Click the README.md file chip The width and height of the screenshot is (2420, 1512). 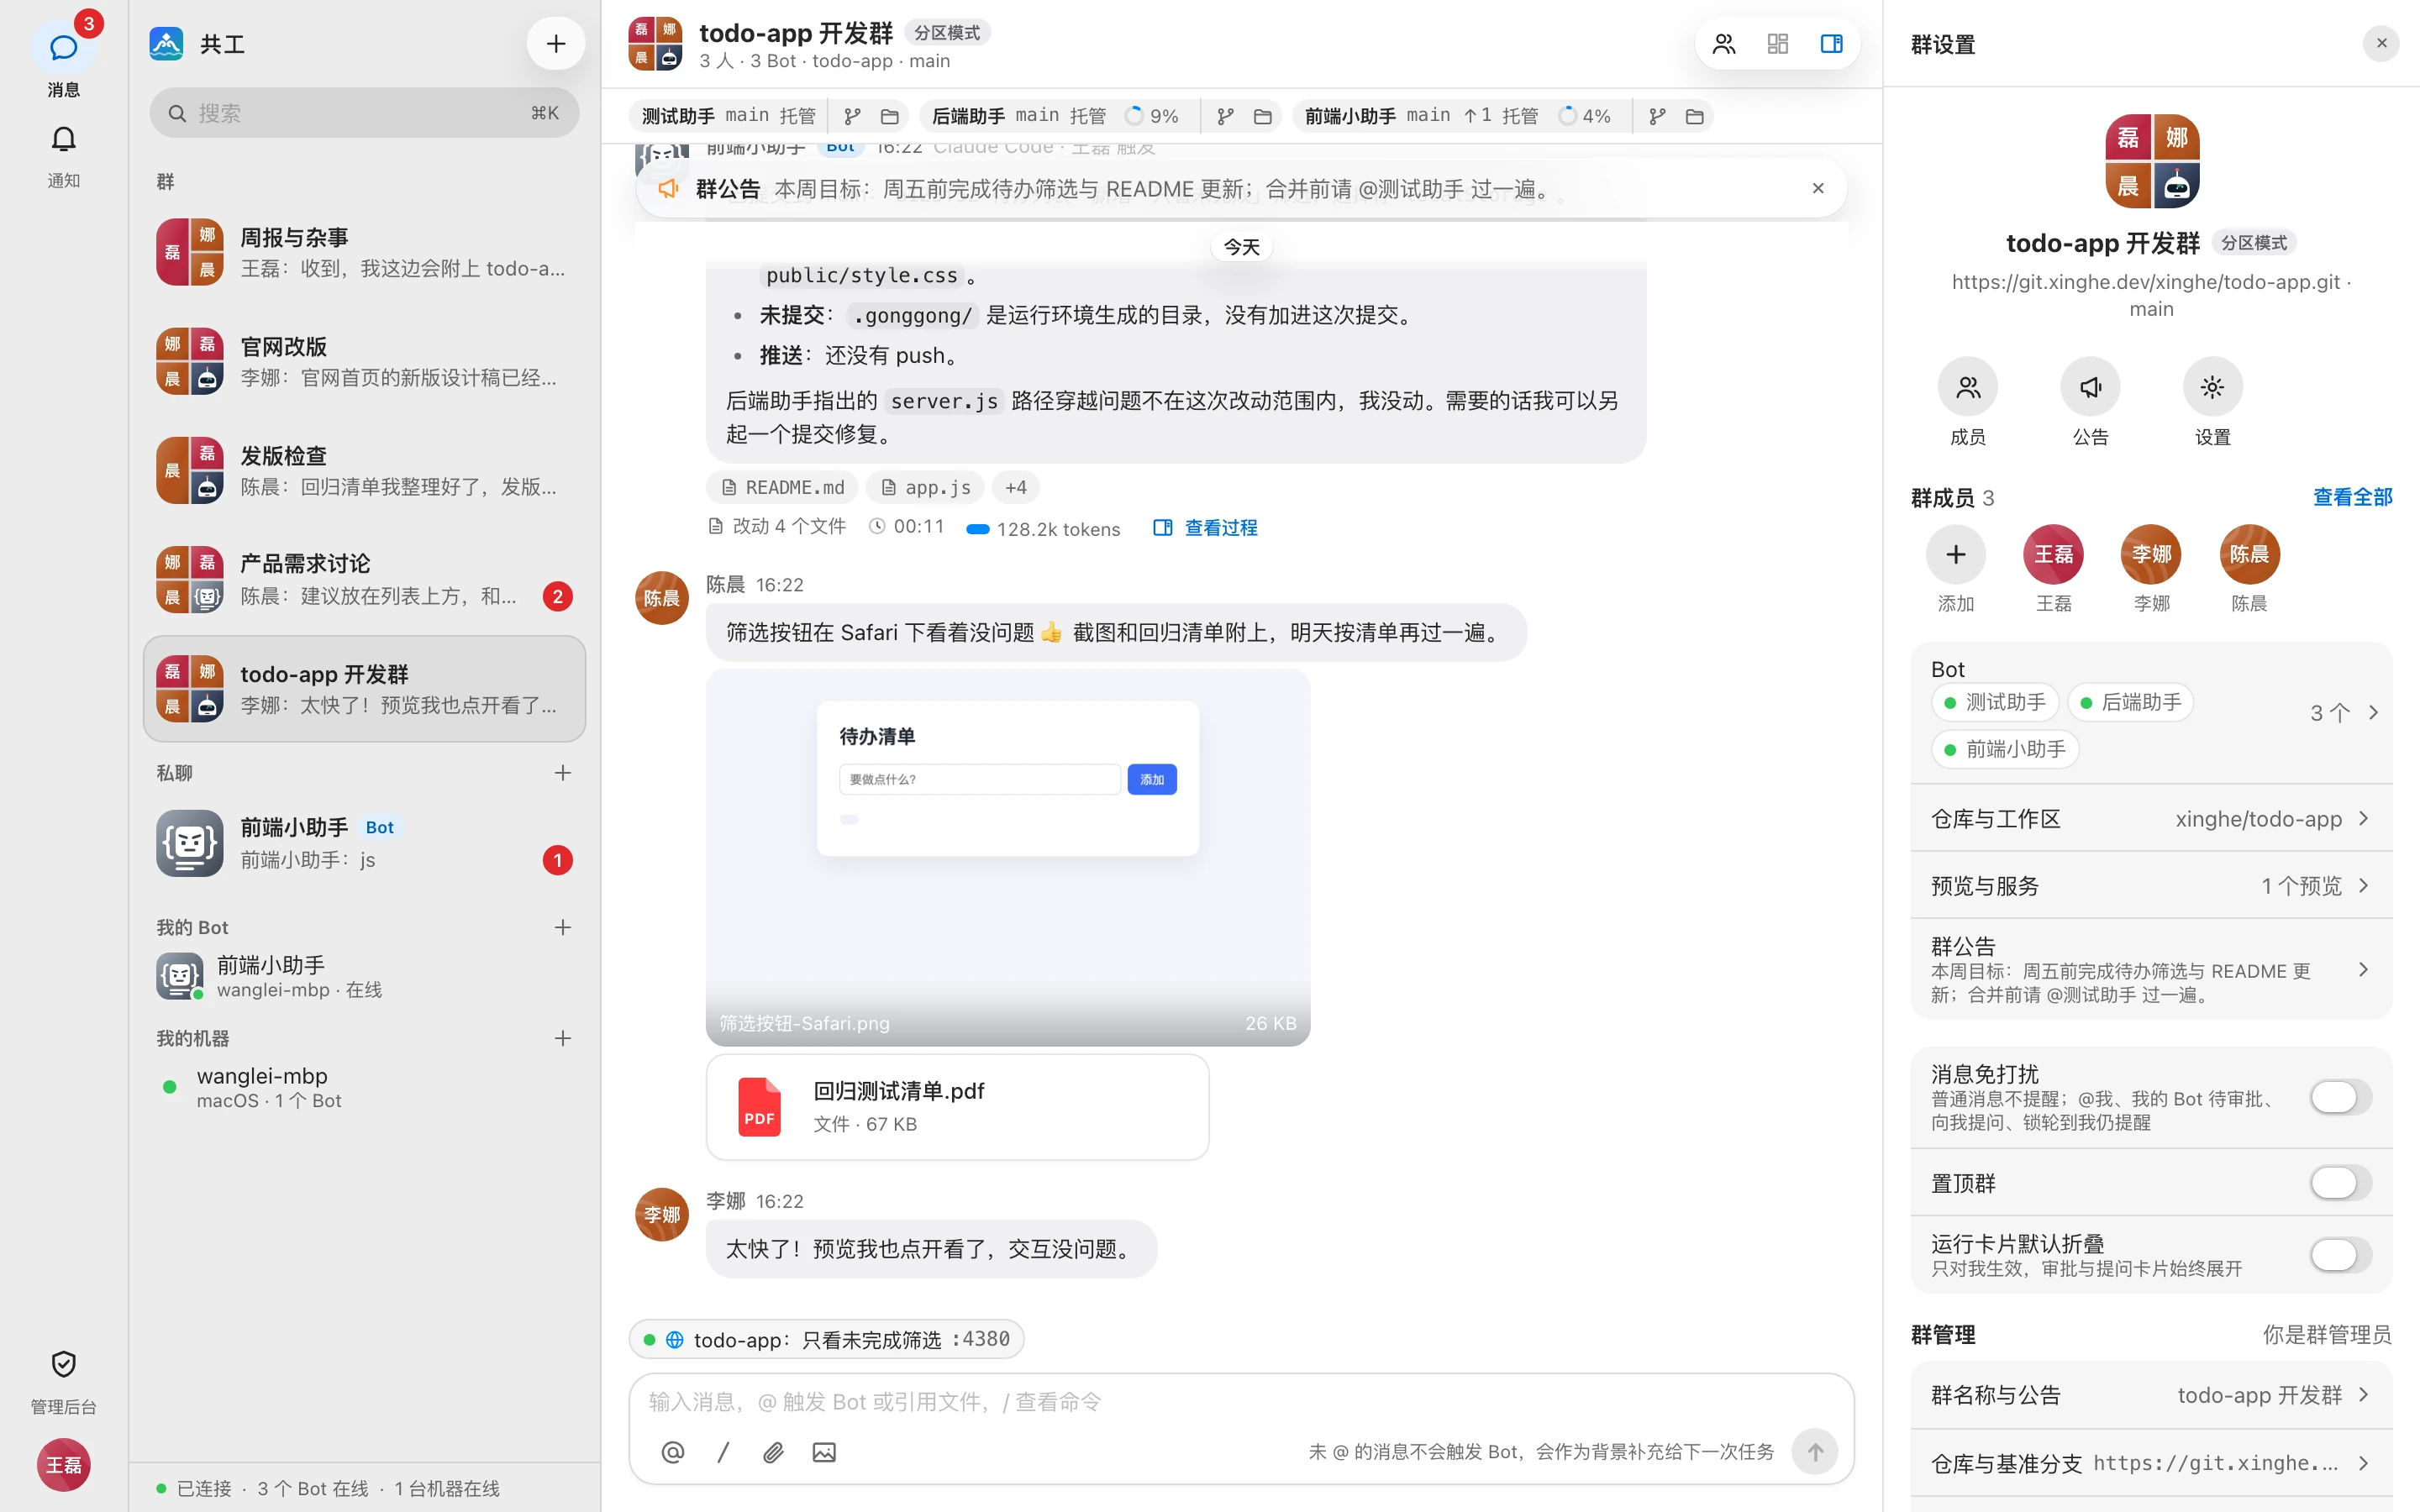click(783, 487)
